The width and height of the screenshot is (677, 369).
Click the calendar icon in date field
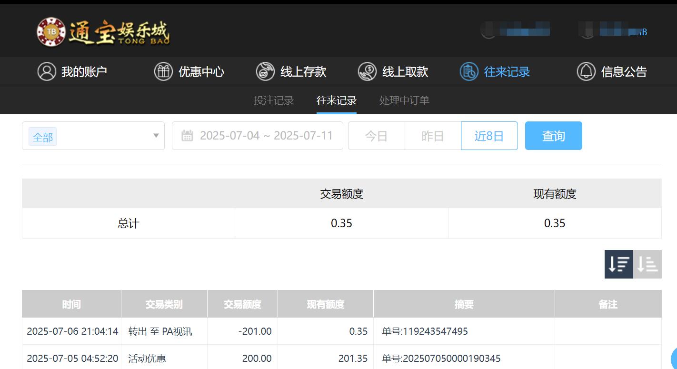click(188, 136)
